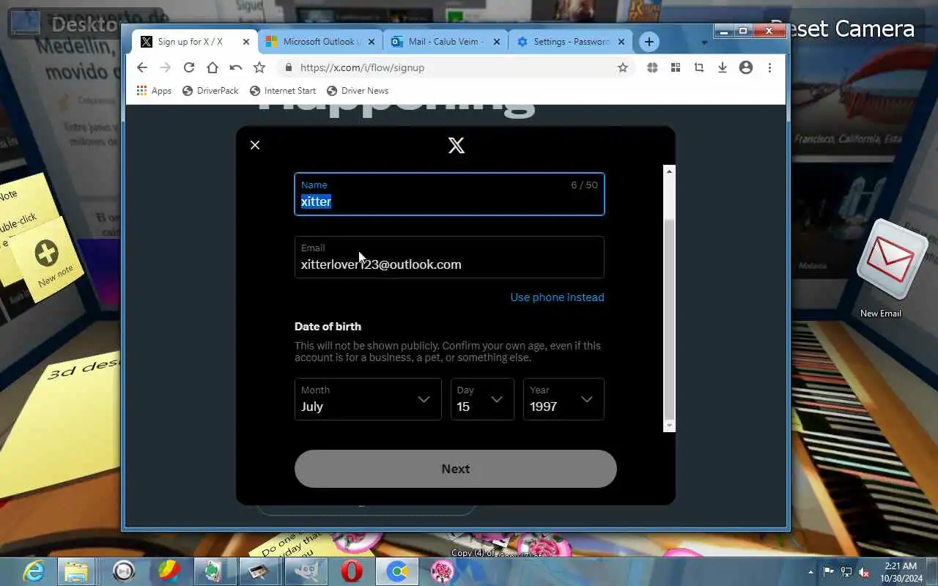
Task: Open File Explorer from taskbar
Action: [x=75, y=571]
